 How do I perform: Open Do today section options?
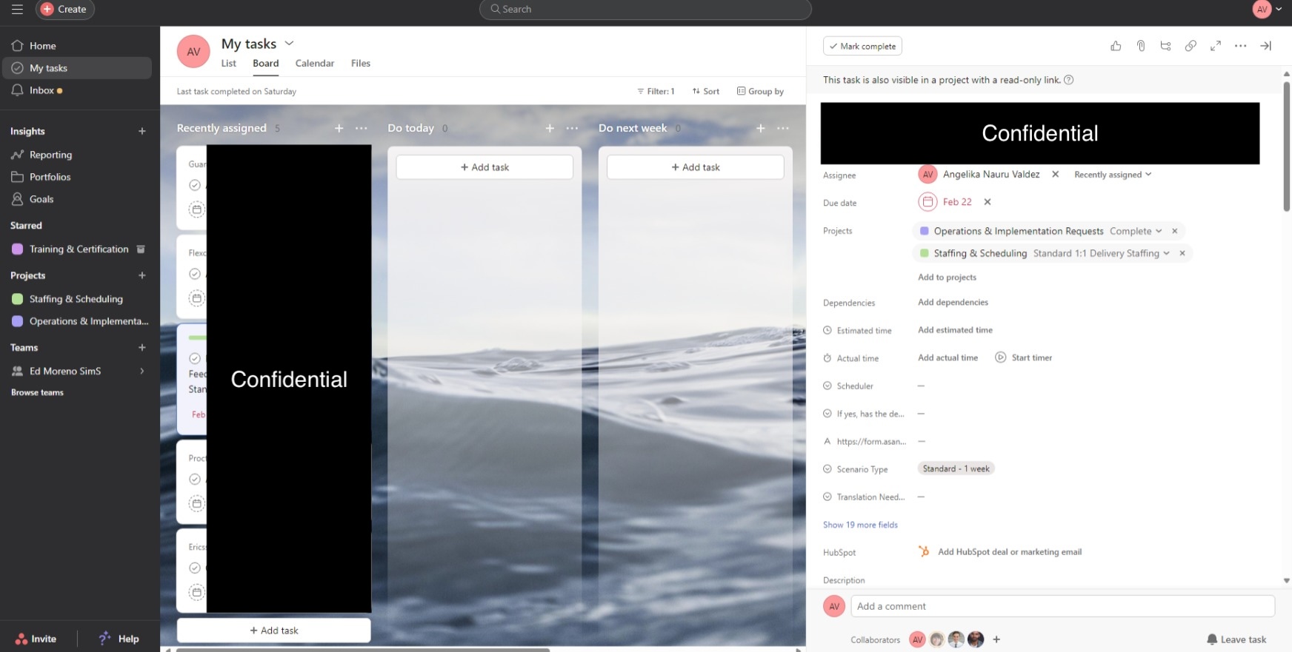572,128
